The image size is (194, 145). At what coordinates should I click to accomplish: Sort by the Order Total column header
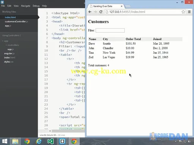(x=133, y=39)
